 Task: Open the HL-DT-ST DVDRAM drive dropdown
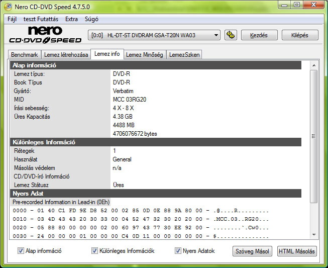(154, 35)
